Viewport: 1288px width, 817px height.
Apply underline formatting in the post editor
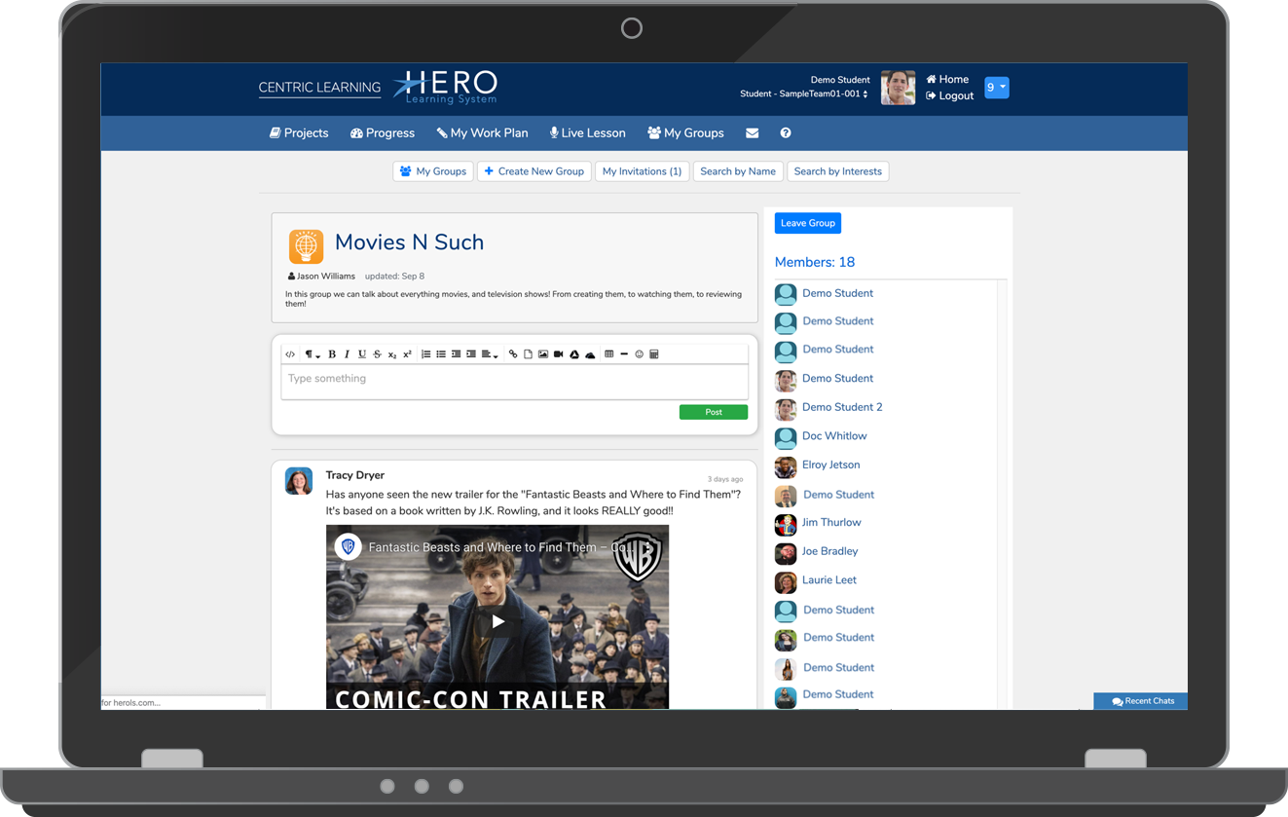[x=362, y=354]
